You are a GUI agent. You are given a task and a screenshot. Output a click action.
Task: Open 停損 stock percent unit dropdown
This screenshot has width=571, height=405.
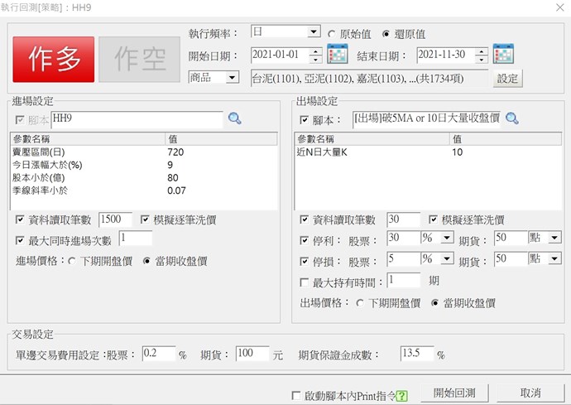coord(447,260)
